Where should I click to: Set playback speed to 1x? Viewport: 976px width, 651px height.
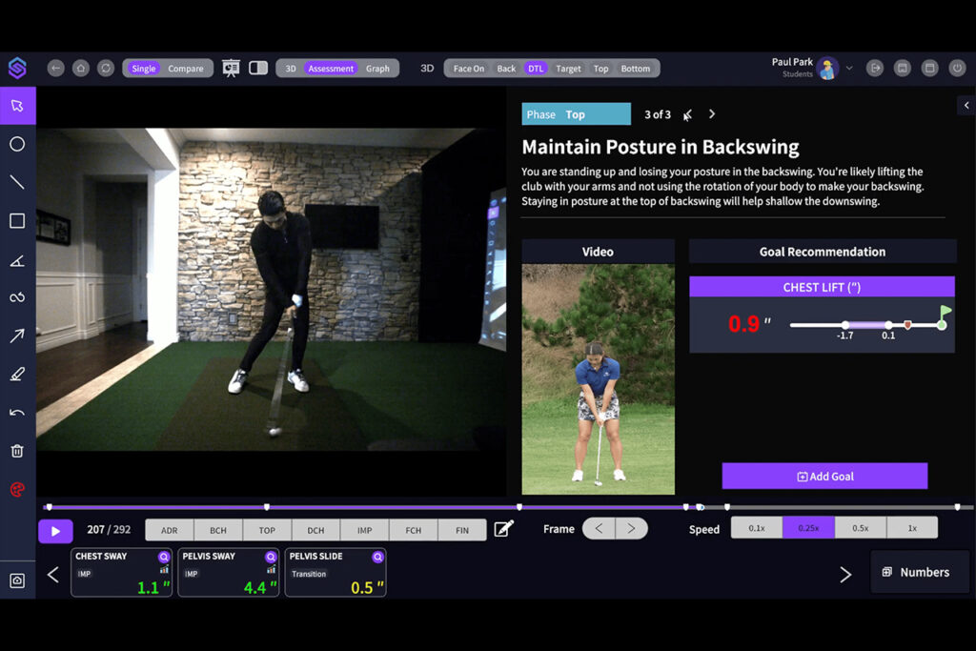(912, 528)
